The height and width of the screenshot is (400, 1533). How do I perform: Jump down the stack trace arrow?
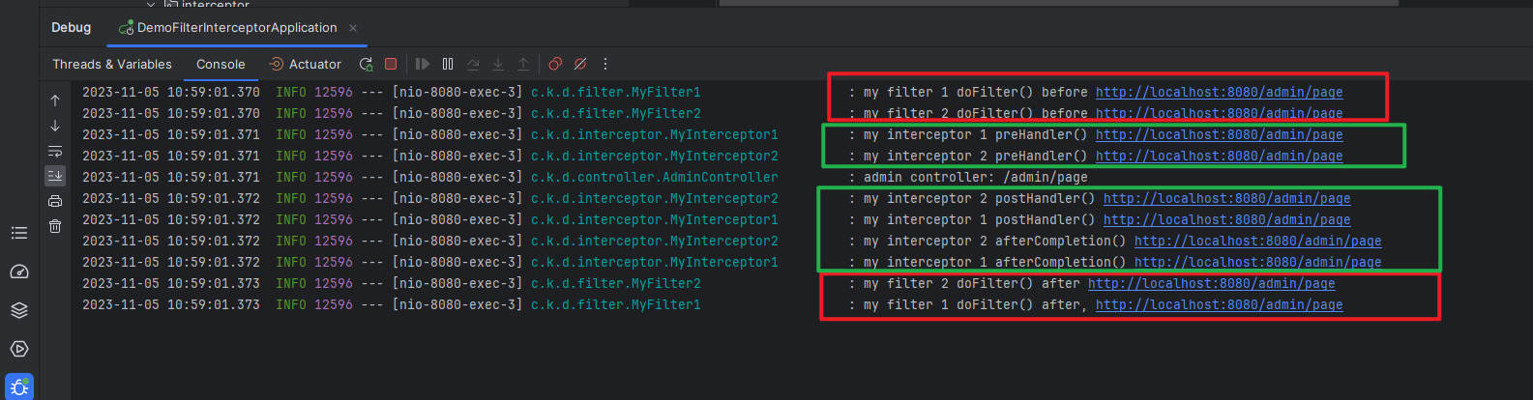[55, 126]
